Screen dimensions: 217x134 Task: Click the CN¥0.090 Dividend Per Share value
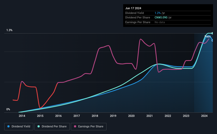(x=161, y=18)
